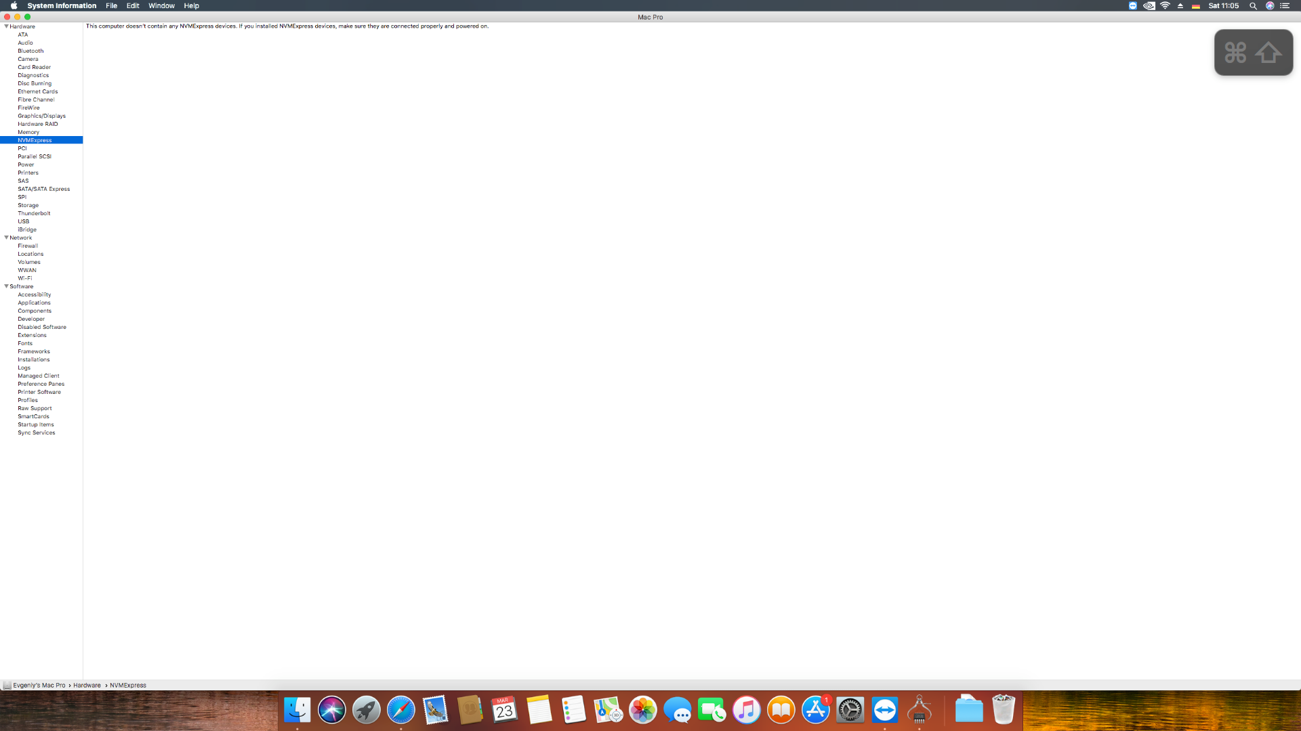
Task: Collapse the Hardware section triangle
Action: tap(6, 26)
